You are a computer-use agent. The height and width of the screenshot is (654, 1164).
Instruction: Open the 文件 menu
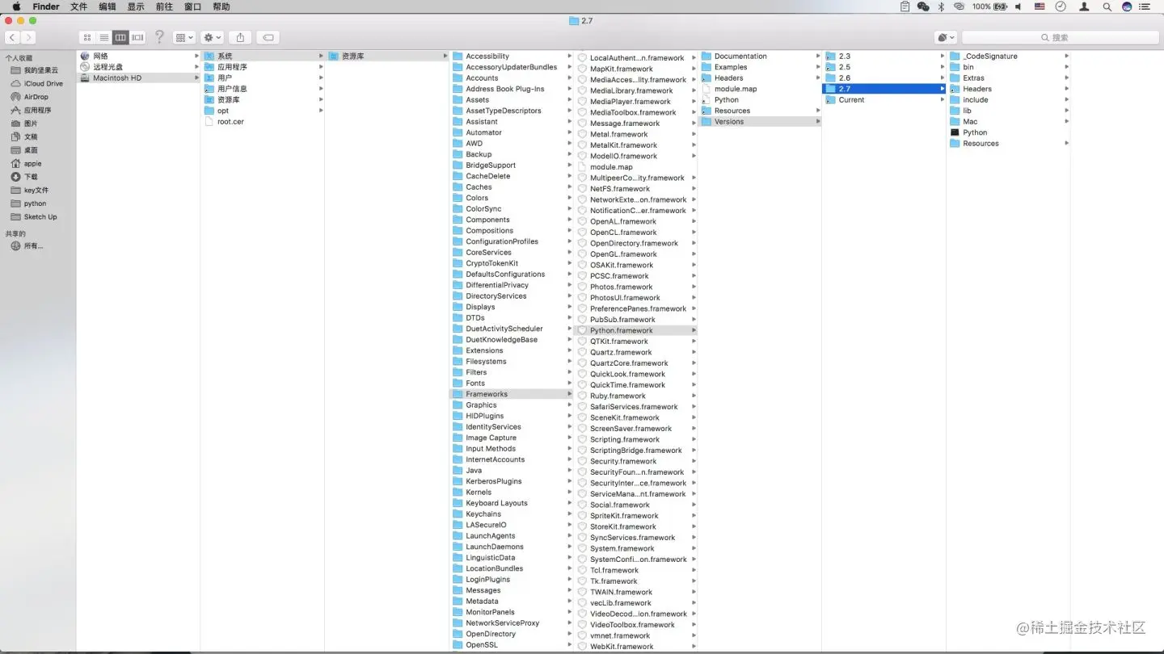pyautogui.click(x=78, y=6)
